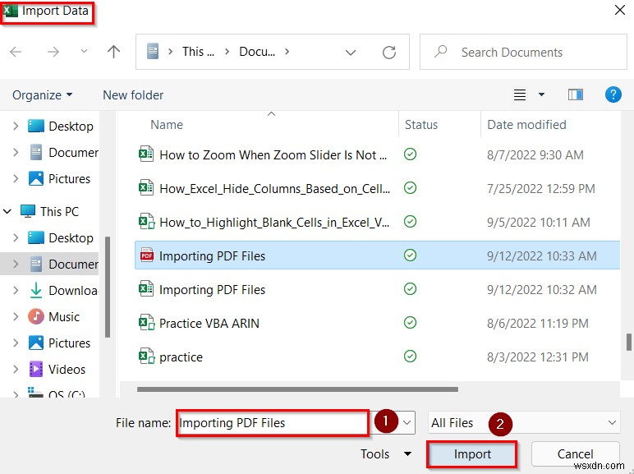This screenshot has height=474, width=634.
Task: Close the Import Data dialog
Action: coord(619,10)
